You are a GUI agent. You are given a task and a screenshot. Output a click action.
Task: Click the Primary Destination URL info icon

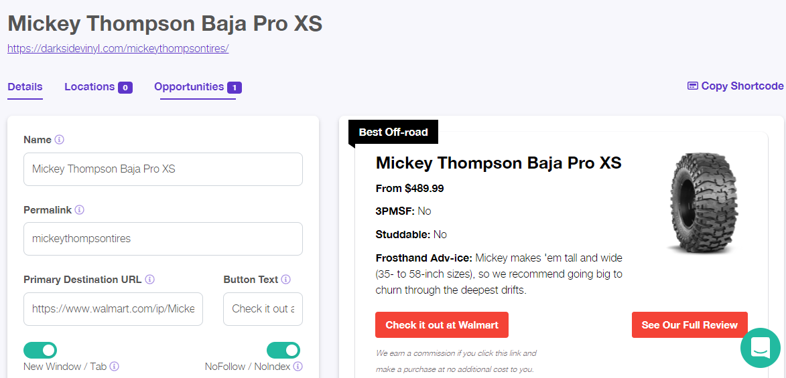point(149,280)
